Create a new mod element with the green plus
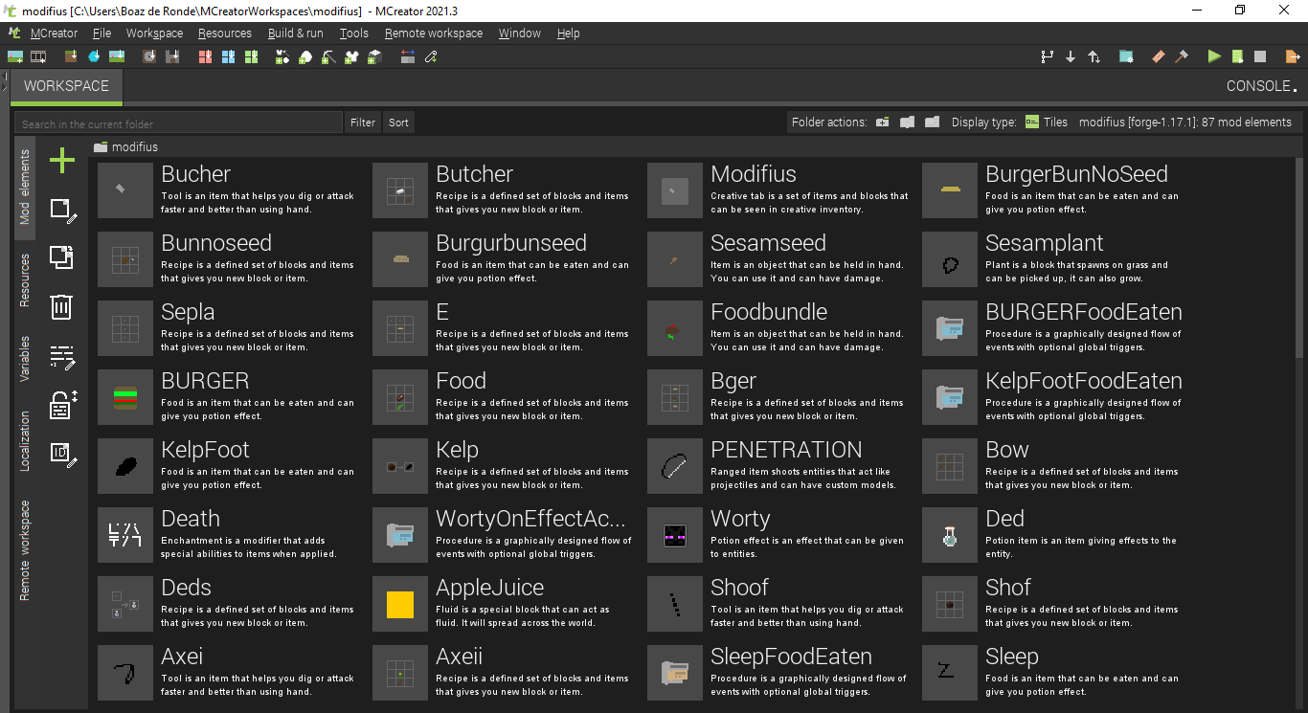Viewport: 1308px width, 713px height. click(x=61, y=161)
